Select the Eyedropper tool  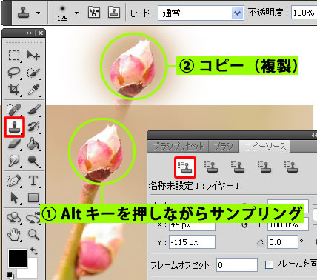tap(33, 90)
